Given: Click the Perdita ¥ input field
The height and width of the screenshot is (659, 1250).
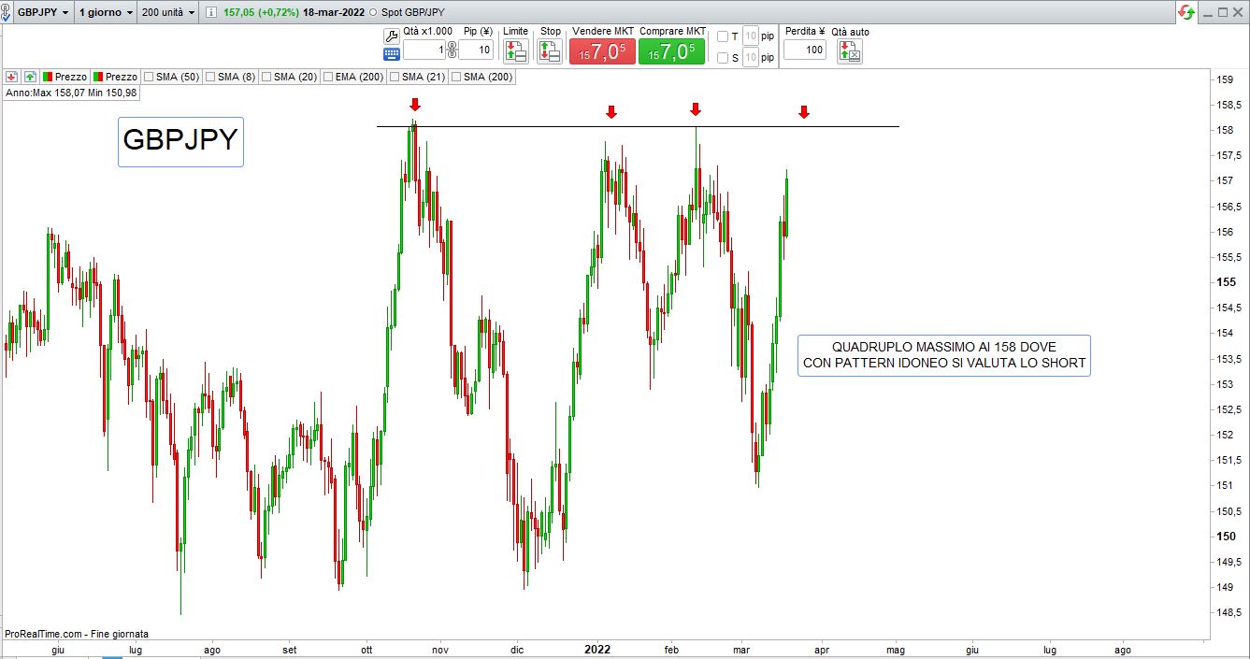Looking at the screenshot, I should [805, 50].
